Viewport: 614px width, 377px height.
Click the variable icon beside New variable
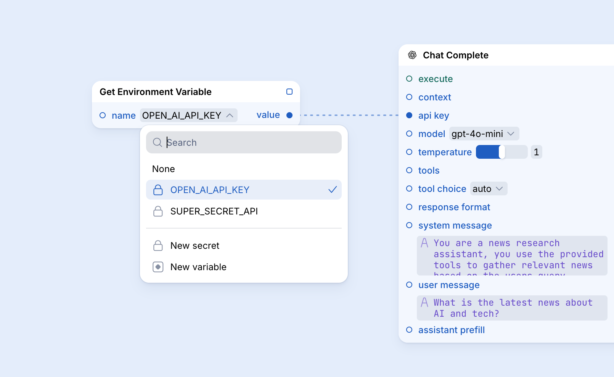coord(158,267)
